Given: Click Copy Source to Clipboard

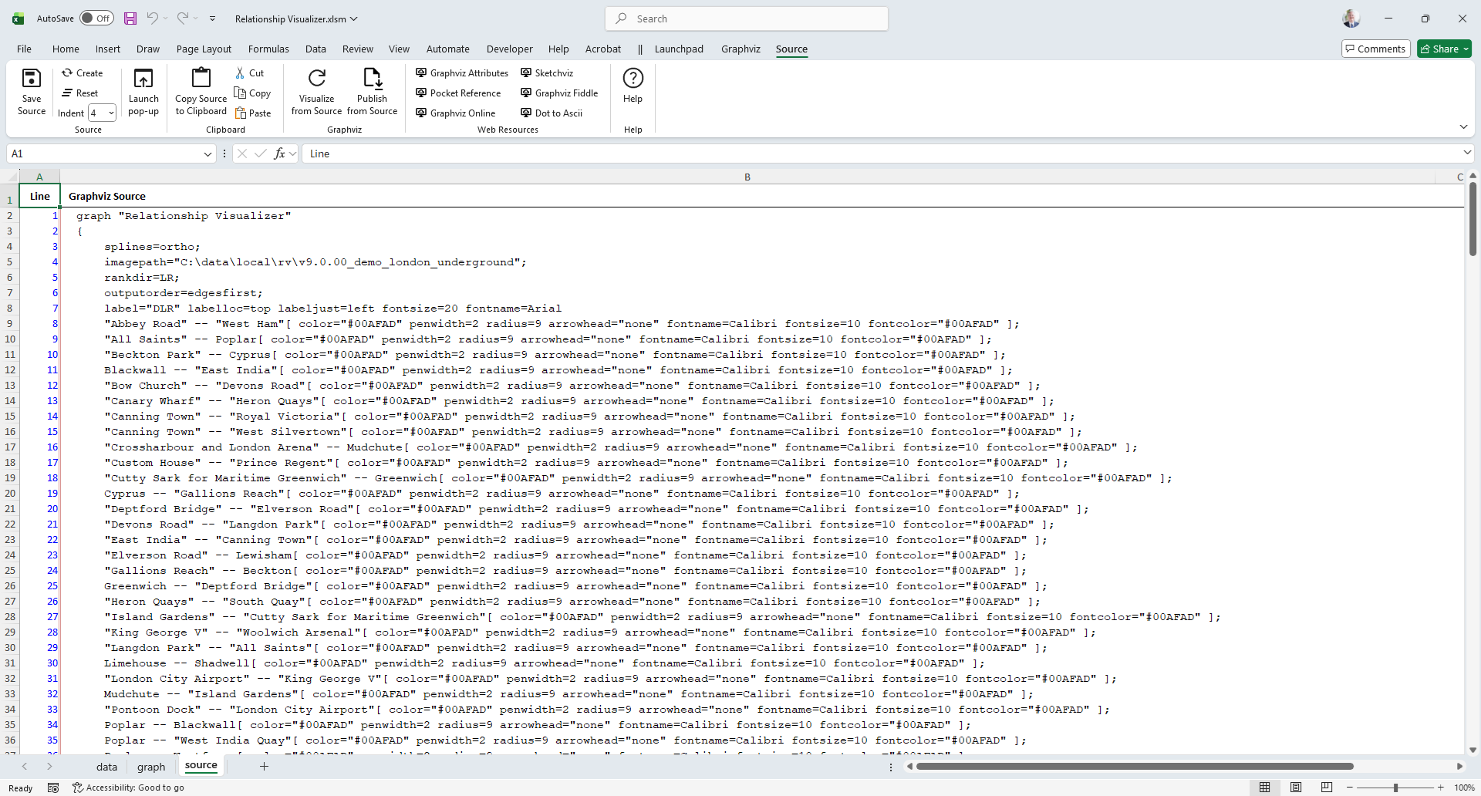Looking at the screenshot, I should (x=201, y=79).
